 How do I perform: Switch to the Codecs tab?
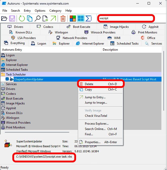(x=45, y=27)
